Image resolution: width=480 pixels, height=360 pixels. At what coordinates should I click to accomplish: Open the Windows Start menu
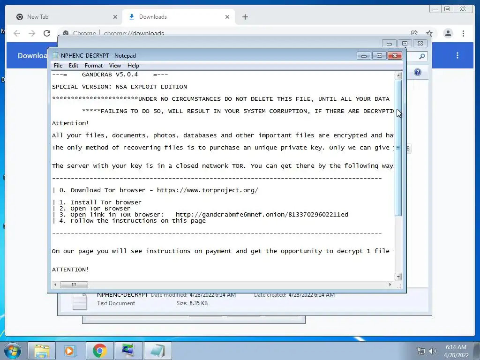pos(13,351)
